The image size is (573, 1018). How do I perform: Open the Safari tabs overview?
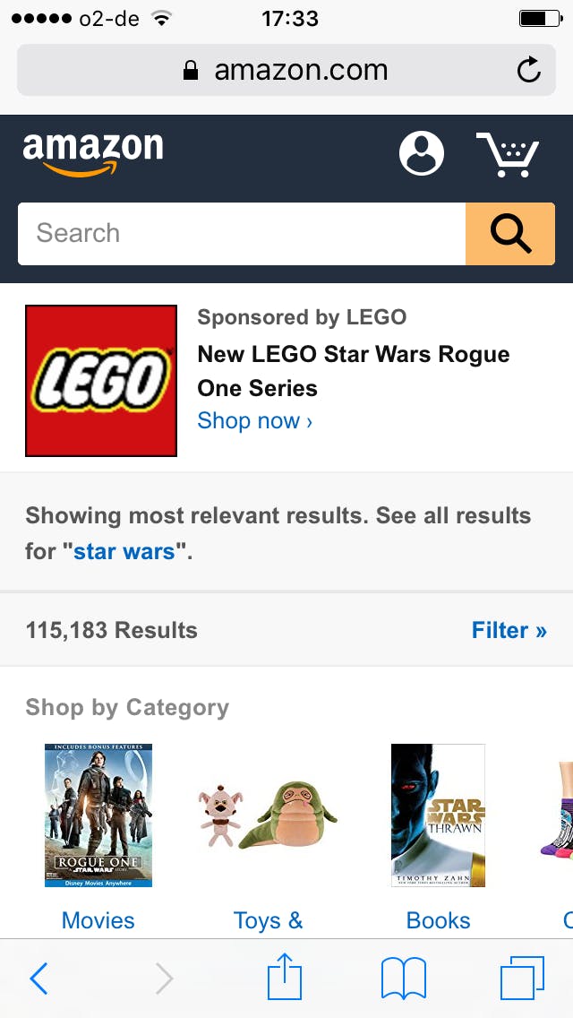pyautogui.click(x=522, y=978)
